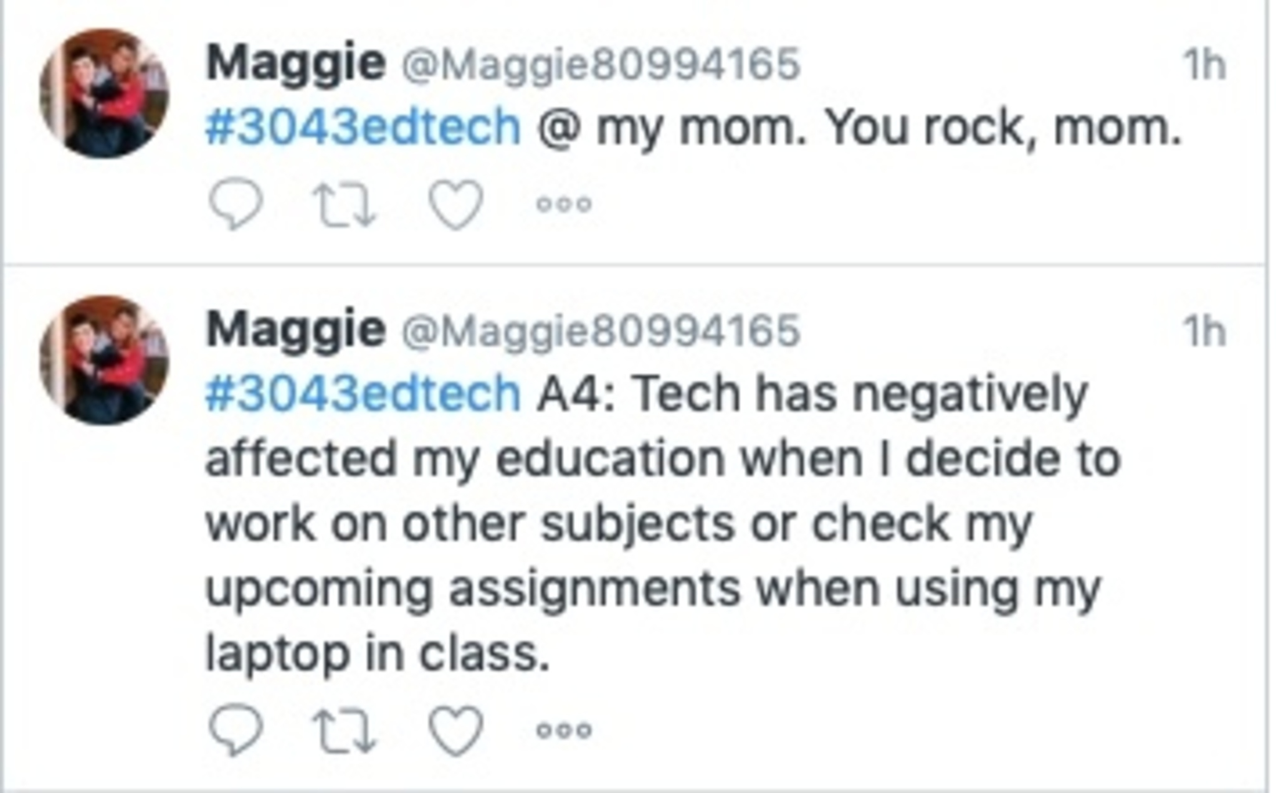Open Maggie's name on A4 tweet
This screenshot has height=793, width=1276.
(x=296, y=330)
